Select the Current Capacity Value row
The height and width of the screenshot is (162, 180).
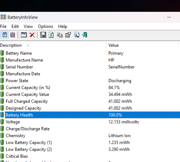point(90,94)
